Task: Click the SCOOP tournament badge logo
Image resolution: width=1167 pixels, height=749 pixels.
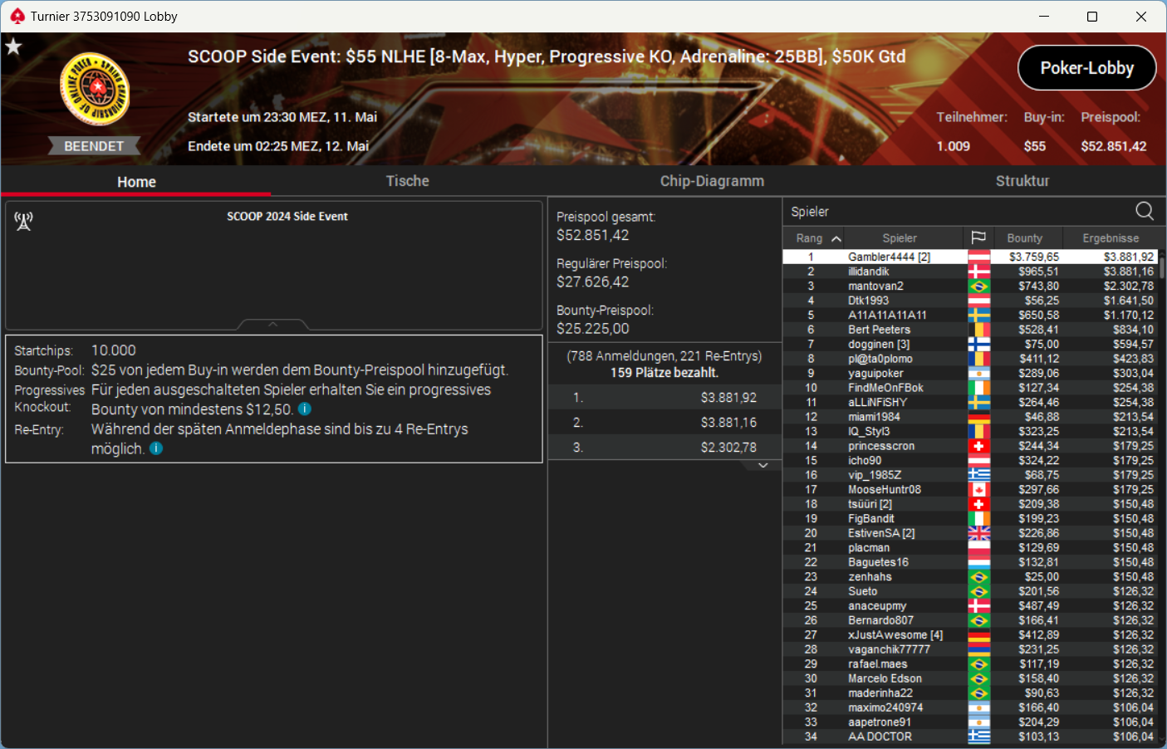Action: click(x=95, y=89)
